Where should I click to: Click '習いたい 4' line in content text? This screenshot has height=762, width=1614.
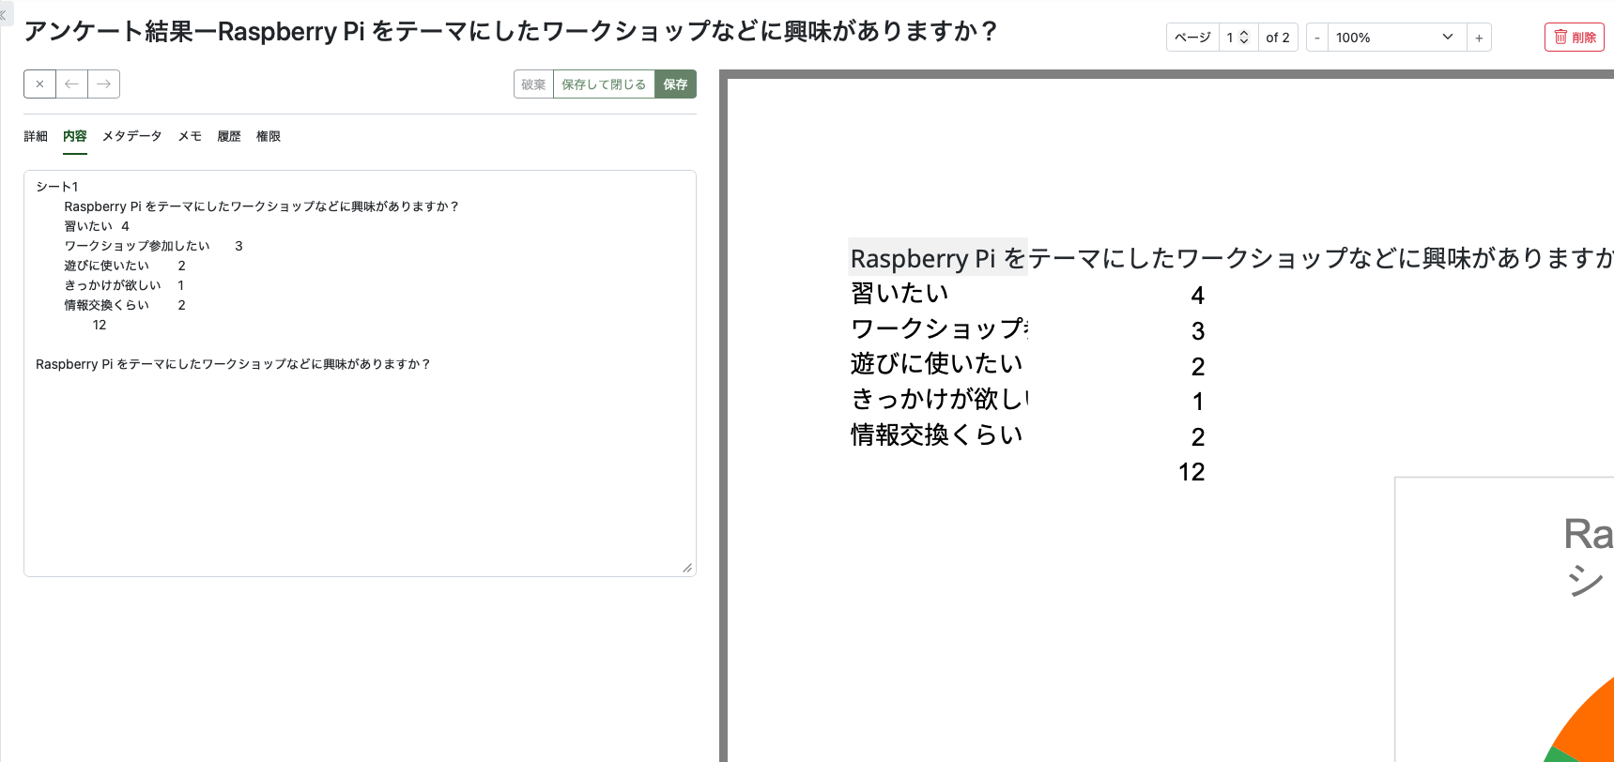[x=97, y=226]
